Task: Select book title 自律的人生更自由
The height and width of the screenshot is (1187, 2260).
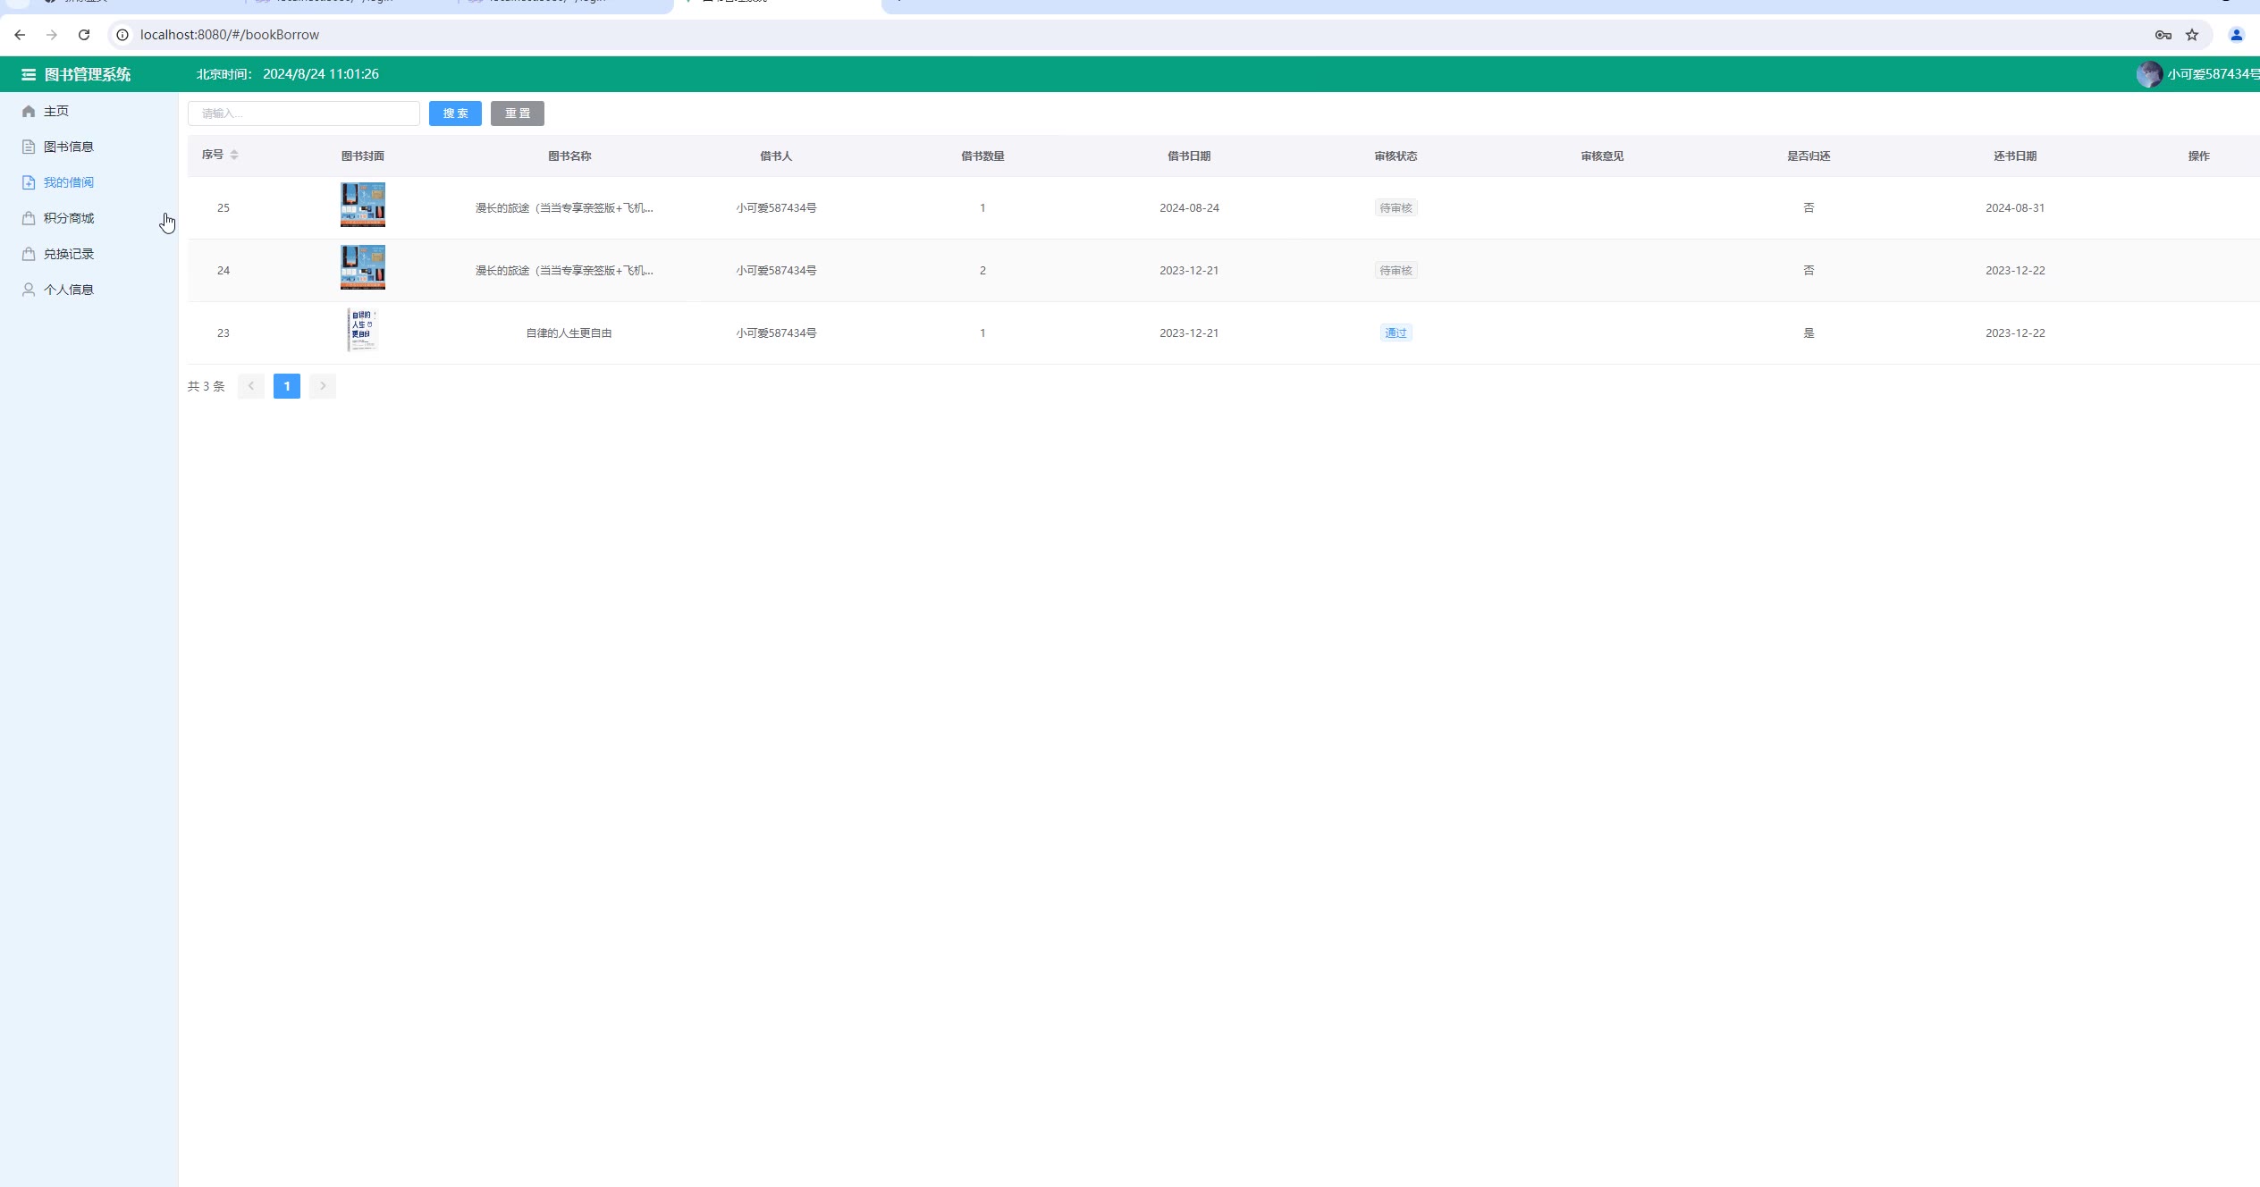Action: (569, 333)
